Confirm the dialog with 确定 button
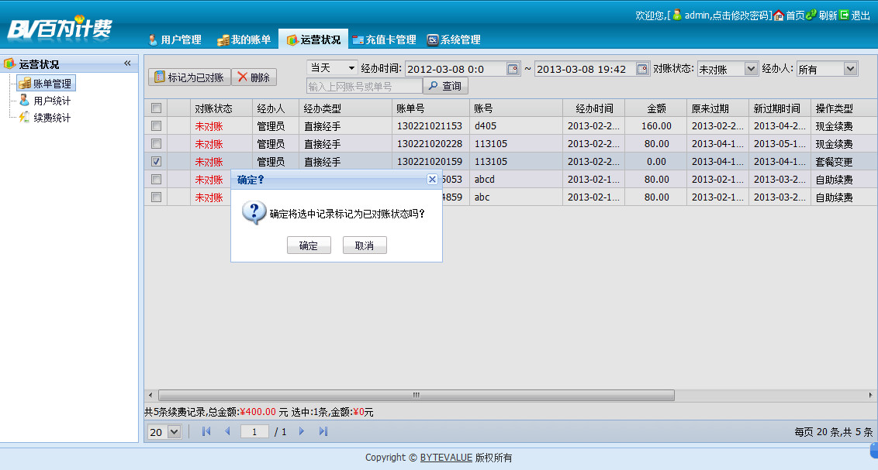Viewport: 878px width, 470px height. tap(309, 245)
